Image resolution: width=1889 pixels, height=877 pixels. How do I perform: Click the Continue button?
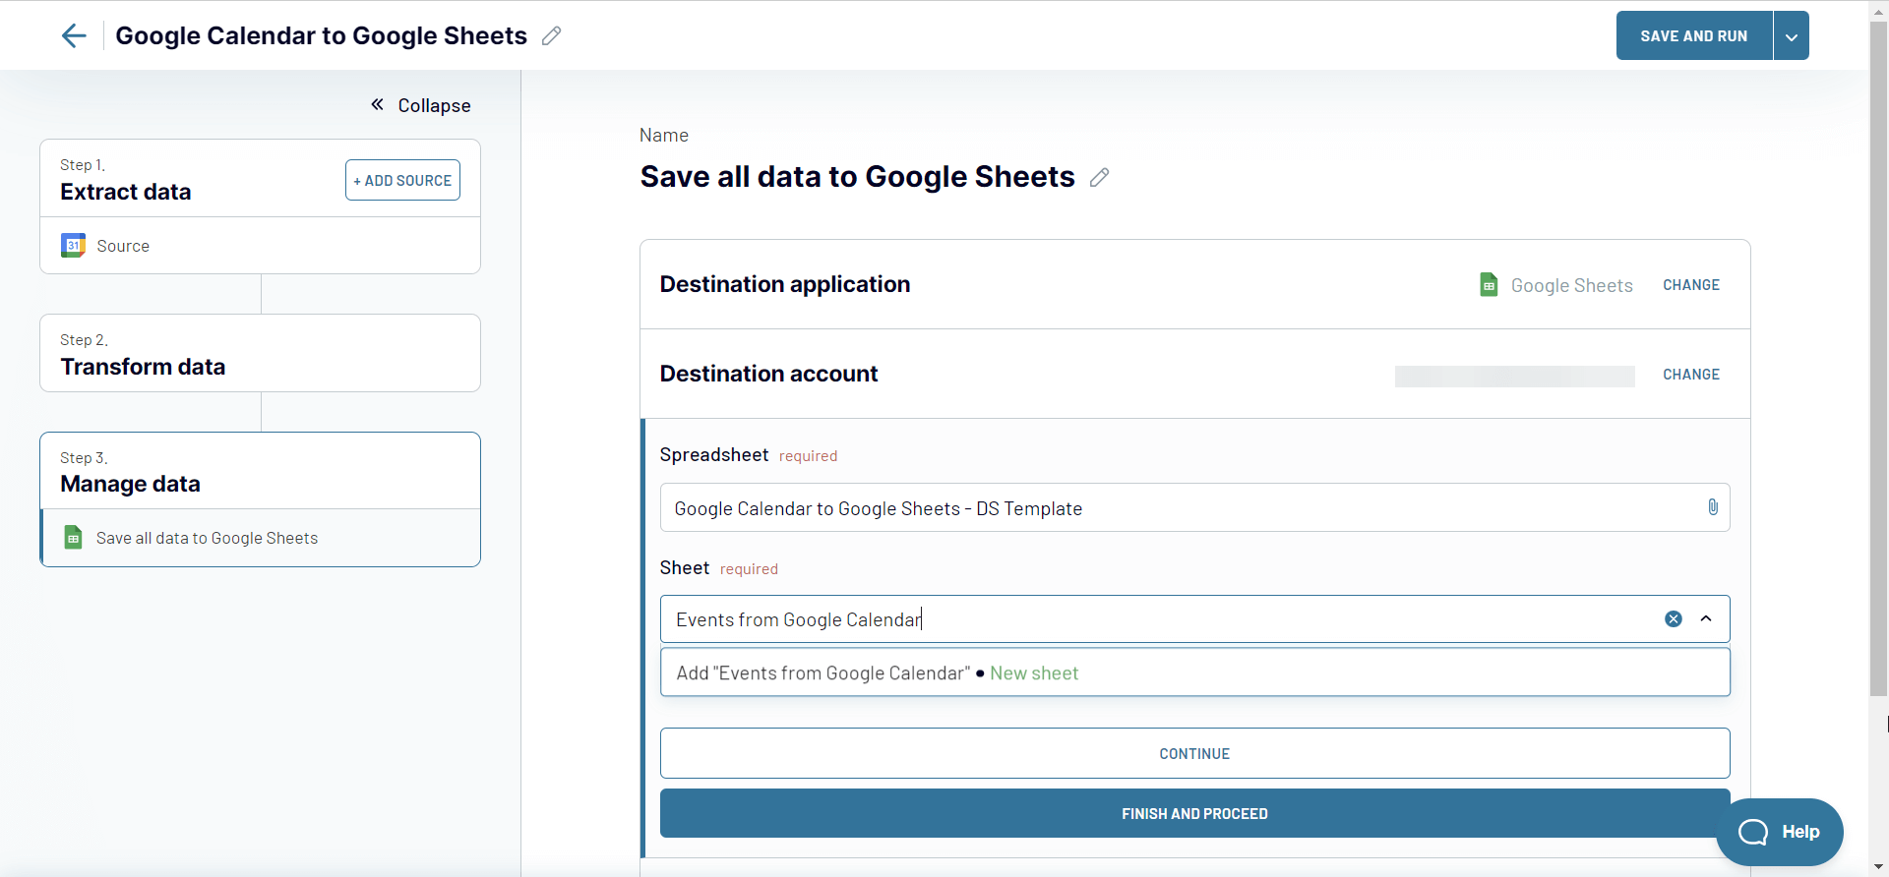coord(1194,753)
